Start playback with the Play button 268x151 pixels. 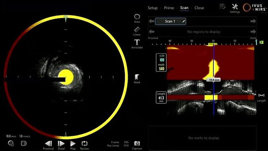[73, 146]
